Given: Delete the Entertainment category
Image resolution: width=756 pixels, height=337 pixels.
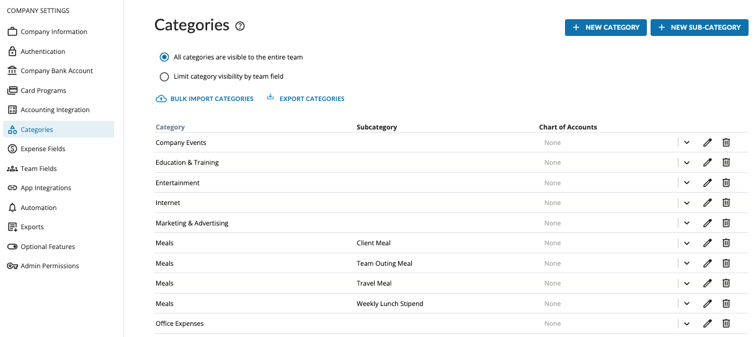Looking at the screenshot, I should tap(726, 183).
